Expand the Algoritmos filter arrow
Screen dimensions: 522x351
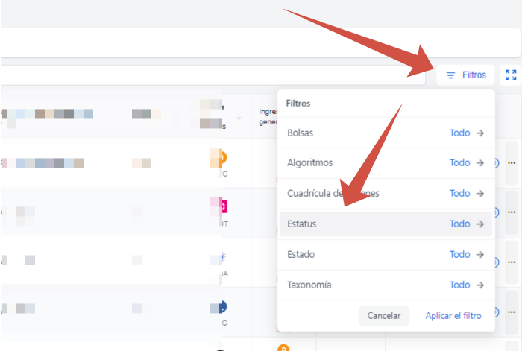479,163
